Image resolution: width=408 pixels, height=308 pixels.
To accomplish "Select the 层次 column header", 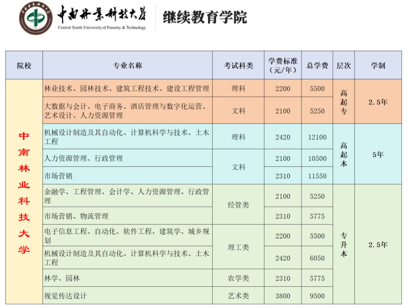I will [344, 65].
